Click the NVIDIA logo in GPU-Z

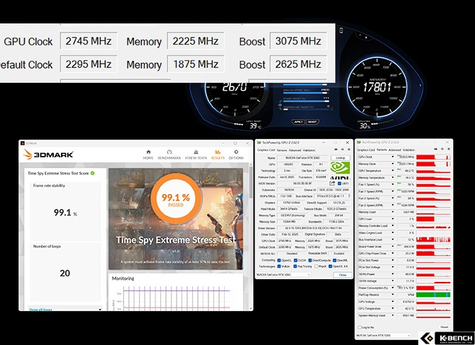tap(340, 171)
